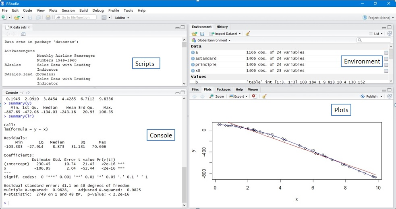Image resolution: width=396 pixels, height=209 pixels.
Task: Clear environment objects with broom icon
Action: pos(248,33)
